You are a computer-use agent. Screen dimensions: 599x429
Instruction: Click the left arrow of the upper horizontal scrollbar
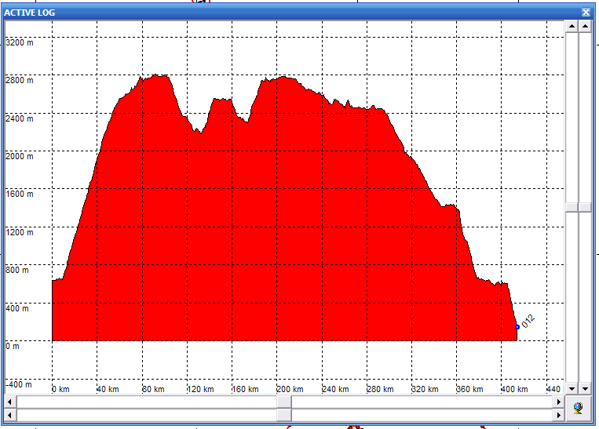pyautogui.click(x=9, y=402)
